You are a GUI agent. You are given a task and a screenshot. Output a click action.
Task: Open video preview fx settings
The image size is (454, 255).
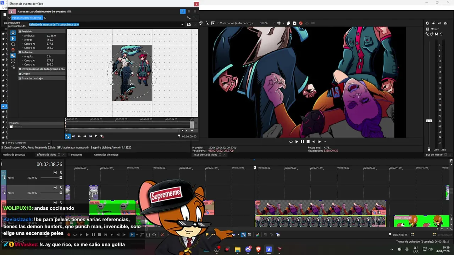click(207, 23)
